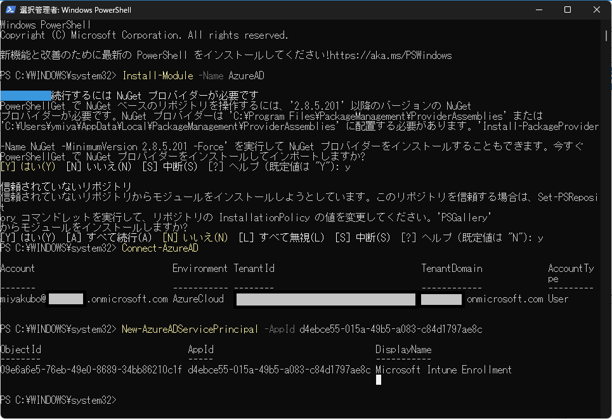Viewport: 612px width, 419px height.
Task: Click the TenantDomain column header
Action: tap(452, 268)
